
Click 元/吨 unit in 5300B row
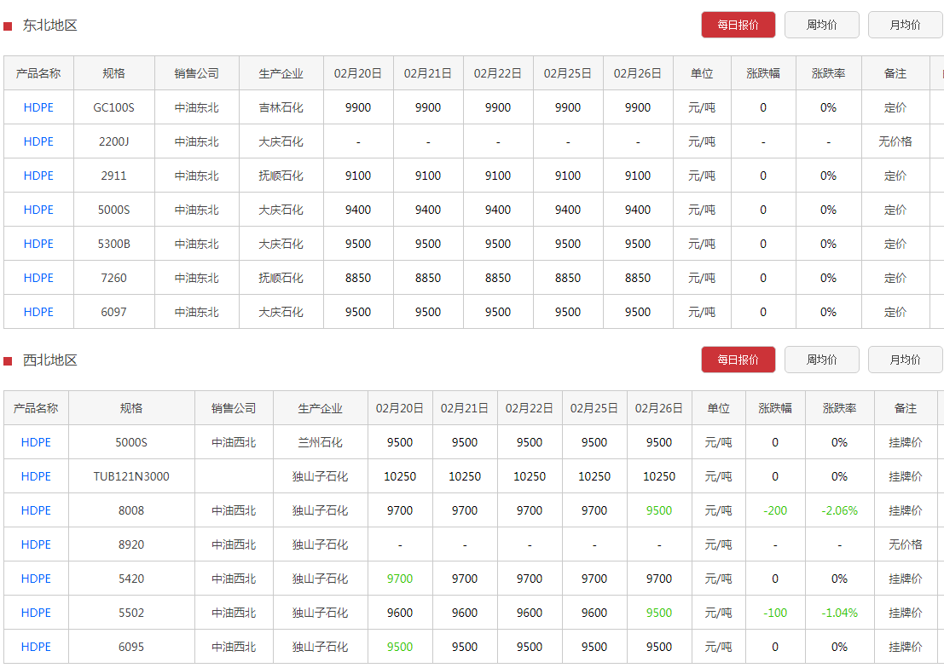point(702,244)
